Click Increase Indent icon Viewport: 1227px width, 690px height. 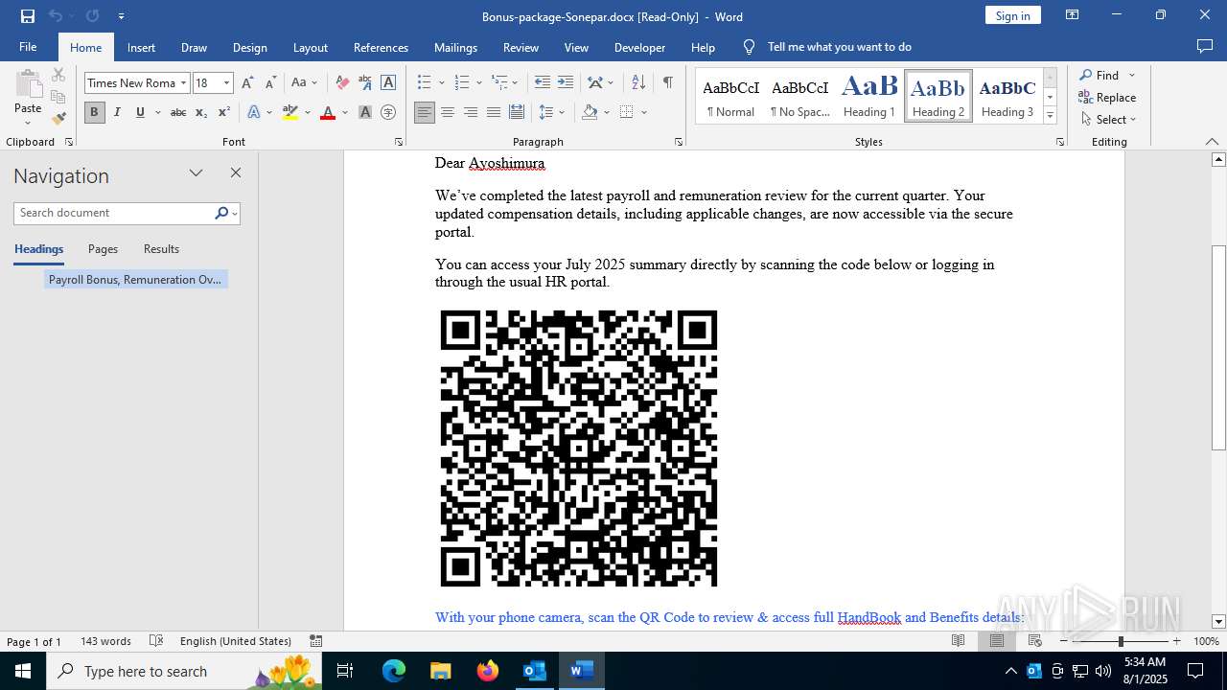(566, 82)
